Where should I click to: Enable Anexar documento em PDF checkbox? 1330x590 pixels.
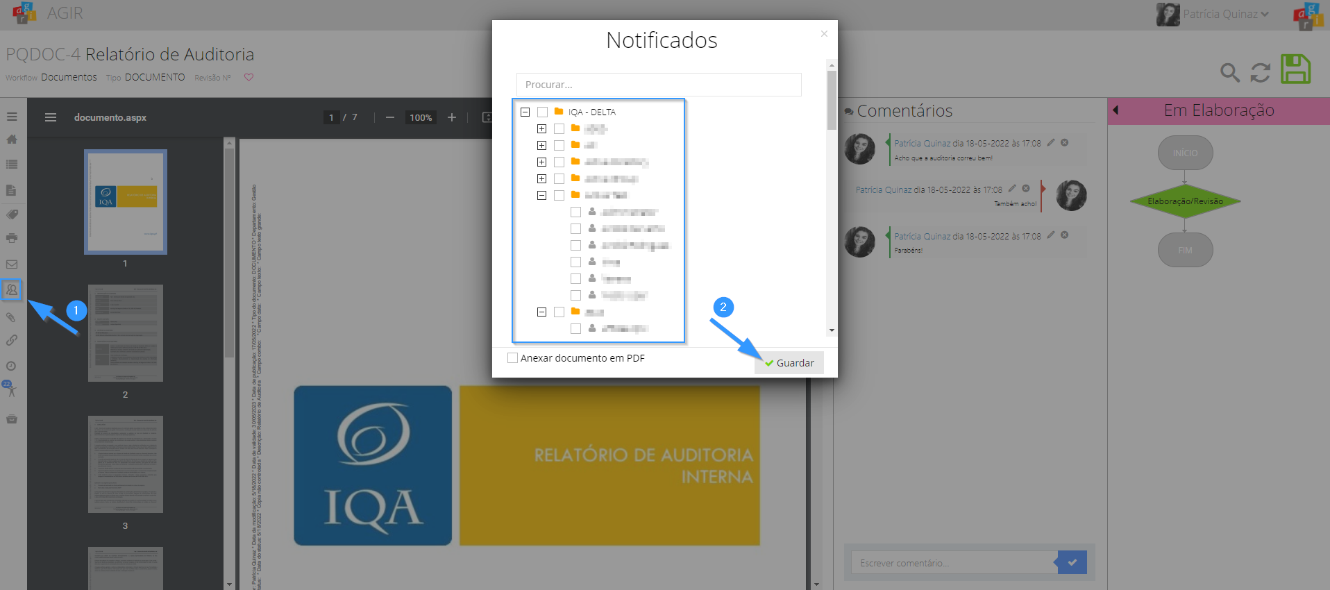(513, 357)
